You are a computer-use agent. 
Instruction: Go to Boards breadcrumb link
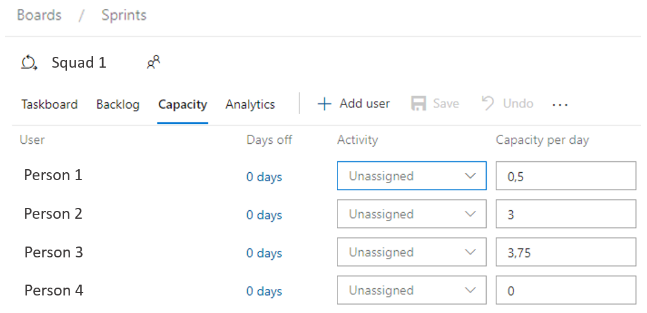39,15
